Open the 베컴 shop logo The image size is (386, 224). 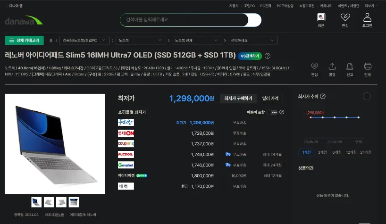pyautogui.click(x=126, y=186)
